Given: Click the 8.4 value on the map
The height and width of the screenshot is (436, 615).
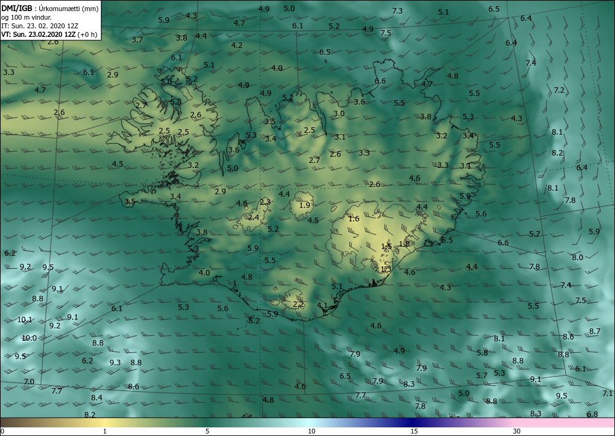Looking at the screenshot, I should pyautogui.click(x=97, y=398).
